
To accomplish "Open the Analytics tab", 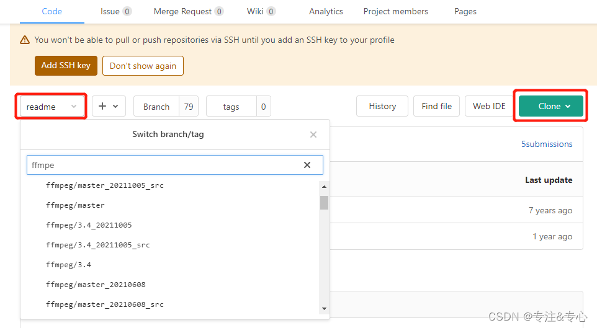I will 326,11.
